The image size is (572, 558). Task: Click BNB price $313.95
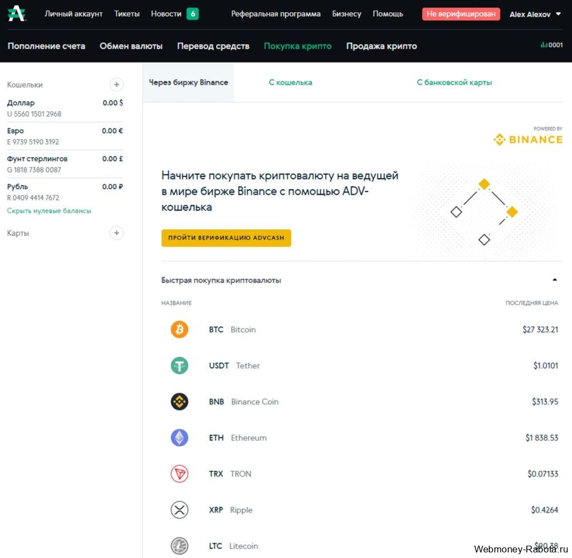click(x=545, y=402)
